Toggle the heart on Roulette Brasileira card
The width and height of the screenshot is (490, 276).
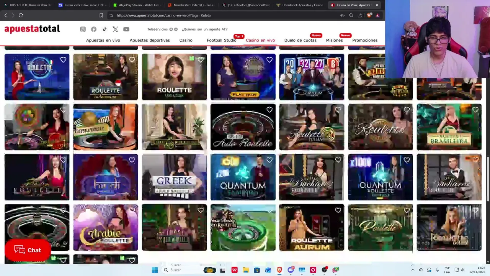[475, 110]
